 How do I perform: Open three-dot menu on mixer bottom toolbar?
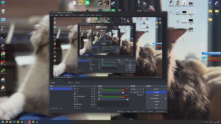101,108
